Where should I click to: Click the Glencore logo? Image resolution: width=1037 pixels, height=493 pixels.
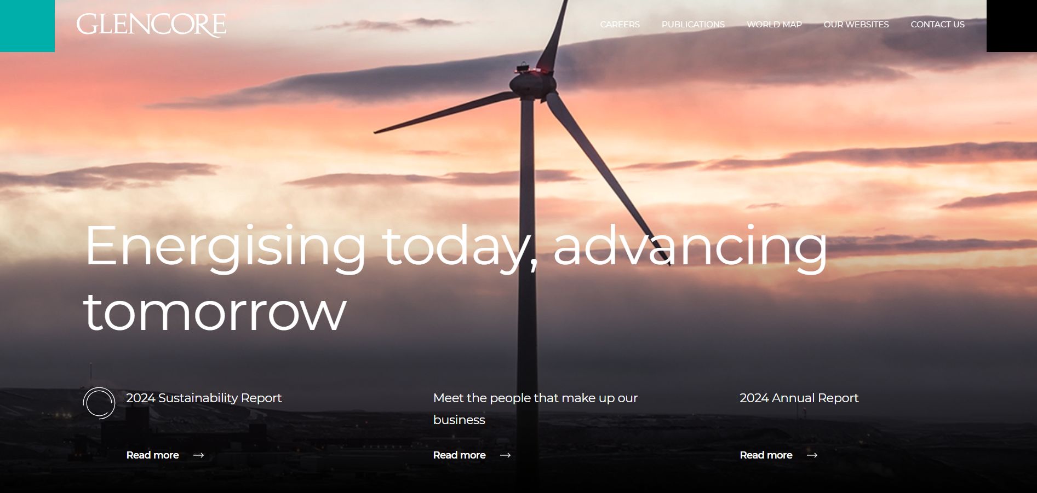[x=152, y=24]
